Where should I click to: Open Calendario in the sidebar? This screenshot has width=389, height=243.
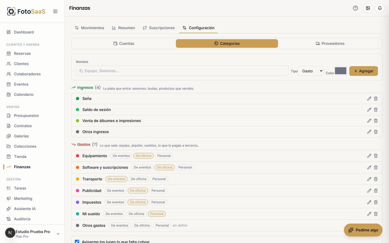coord(32,95)
